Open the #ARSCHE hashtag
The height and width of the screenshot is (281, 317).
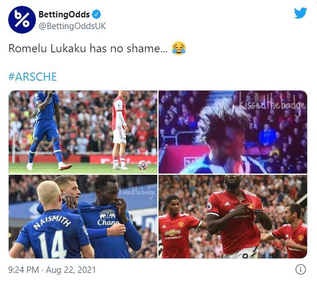[x=33, y=77]
